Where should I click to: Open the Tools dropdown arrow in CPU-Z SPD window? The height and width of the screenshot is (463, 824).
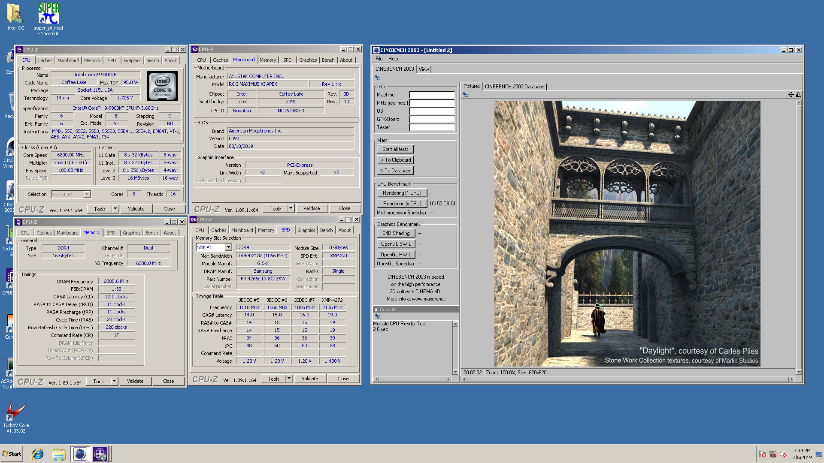tap(289, 379)
